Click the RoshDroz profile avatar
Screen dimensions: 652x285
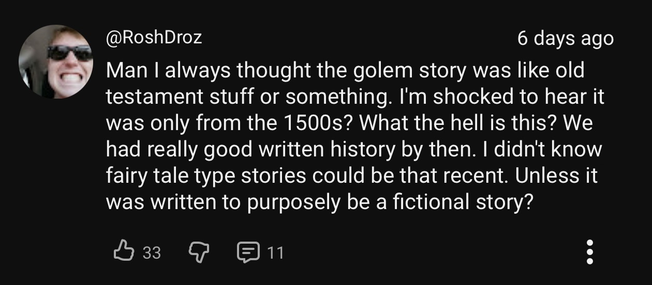coord(56,61)
